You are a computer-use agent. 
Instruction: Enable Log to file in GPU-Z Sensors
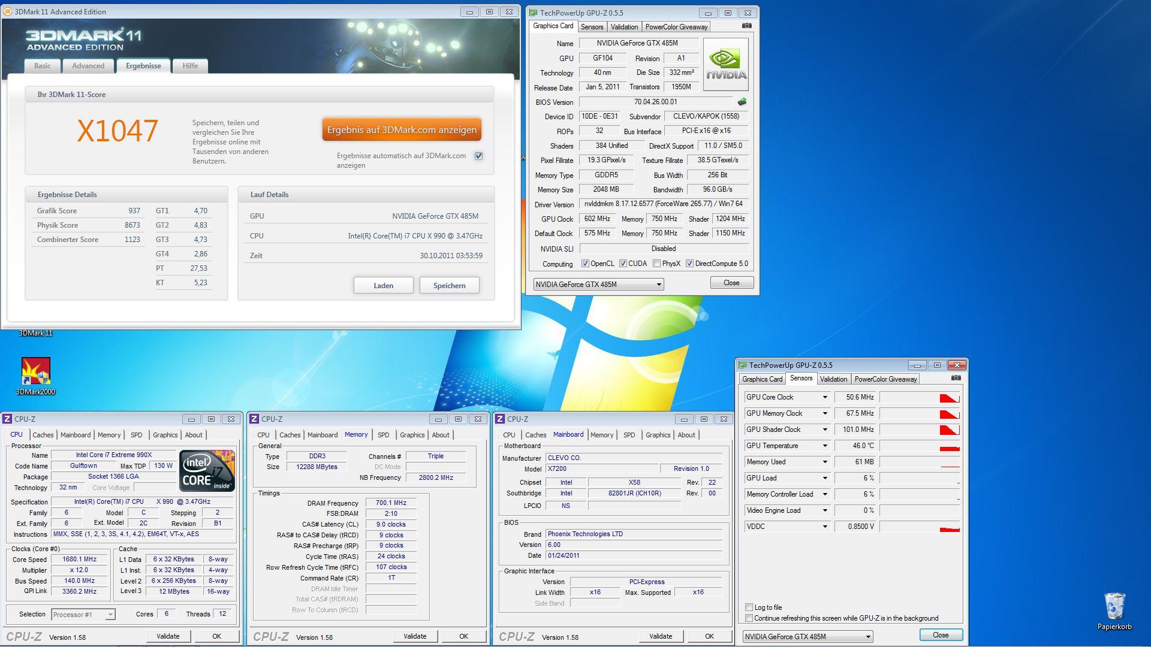click(749, 607)
